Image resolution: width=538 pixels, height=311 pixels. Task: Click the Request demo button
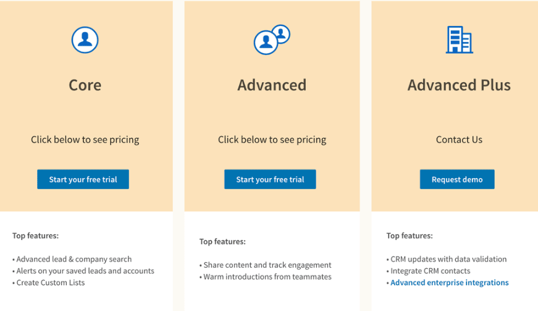coord(457,179)
